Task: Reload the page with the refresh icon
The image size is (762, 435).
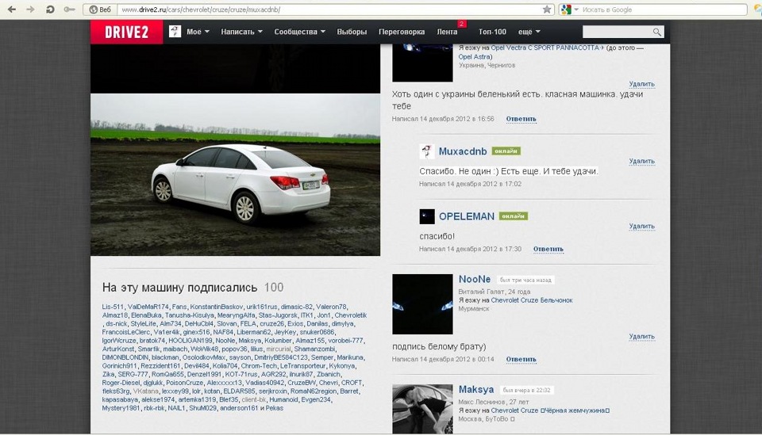Action: (x=50, y=10)
